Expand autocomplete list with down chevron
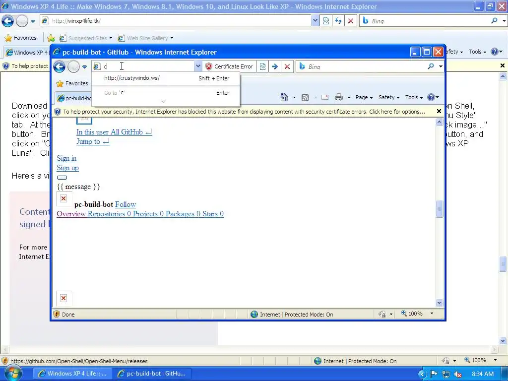Image resolution: width=508 pixels, height=381 pixels. point(163,102)
